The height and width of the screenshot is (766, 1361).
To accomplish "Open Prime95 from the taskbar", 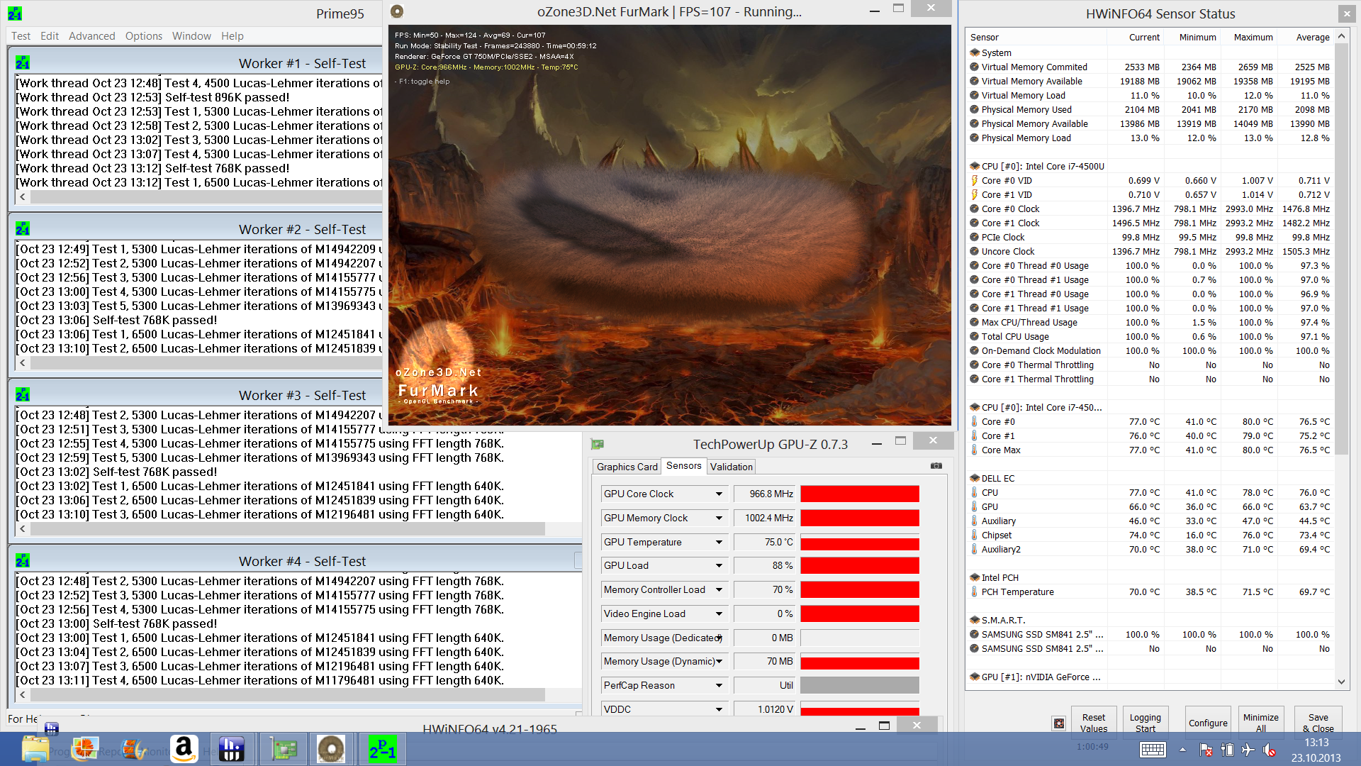I will point(382,749).
